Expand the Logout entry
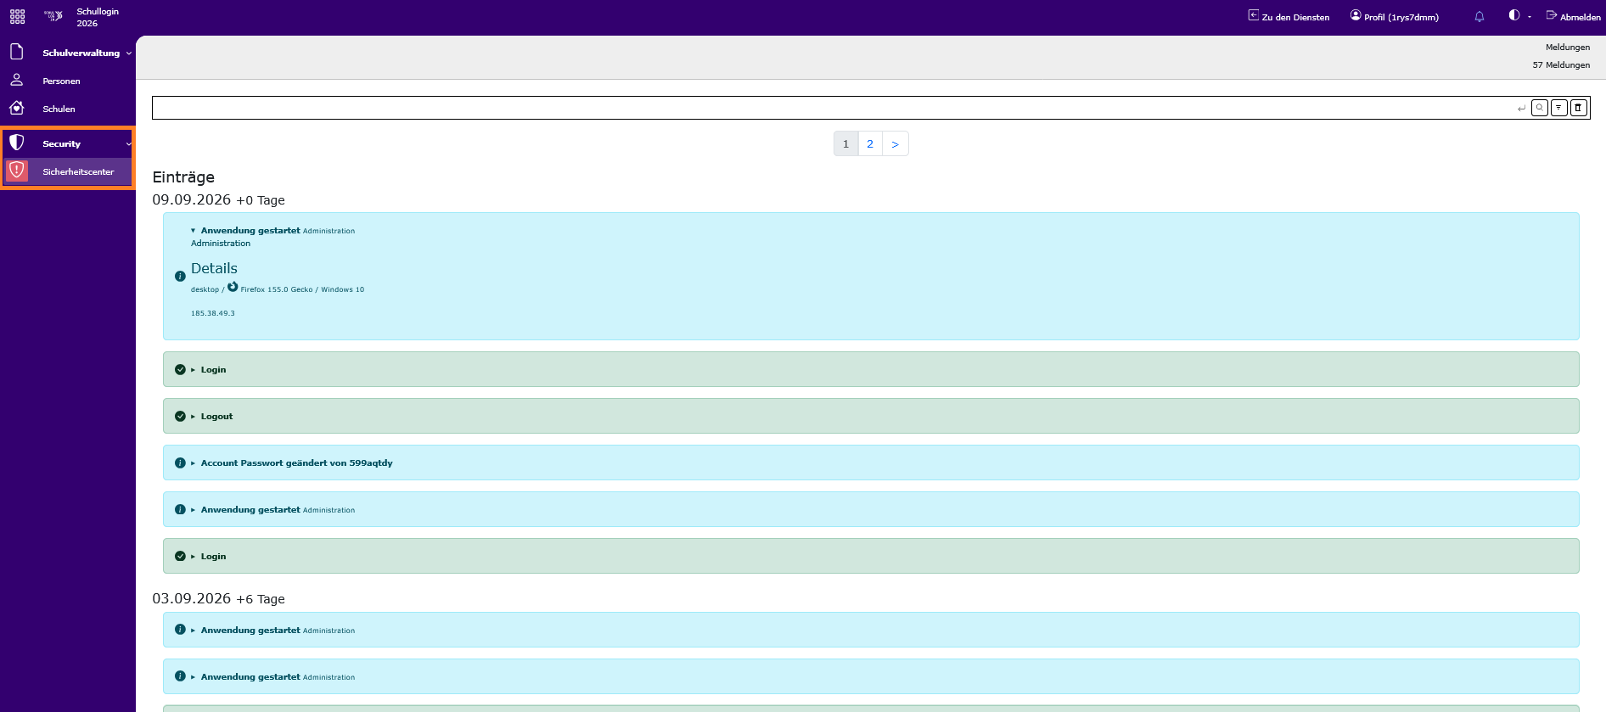 pyautogui.click(x=194, y=417)
